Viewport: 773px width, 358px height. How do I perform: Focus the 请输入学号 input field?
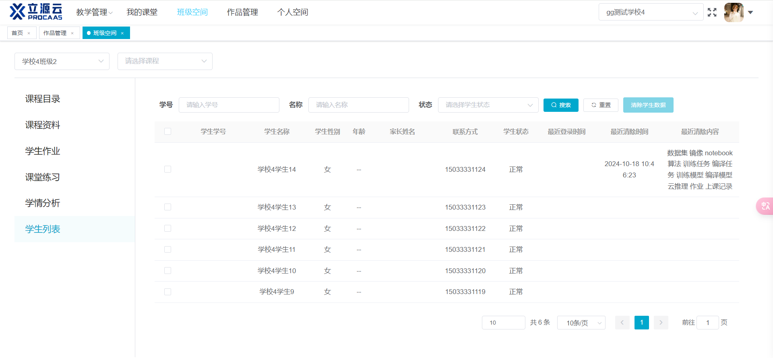229,105
